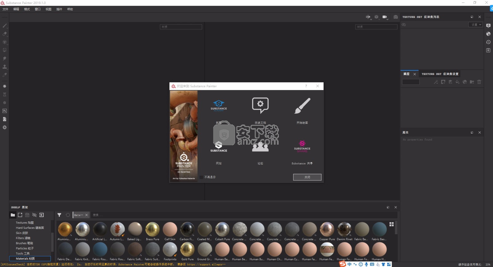Select the Clone stamp tool
This screenshot has height=267, width=493.
point(5,66)
